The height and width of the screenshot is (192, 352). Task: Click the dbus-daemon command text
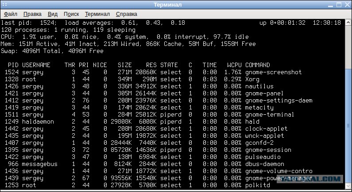(x=264, y=164)
